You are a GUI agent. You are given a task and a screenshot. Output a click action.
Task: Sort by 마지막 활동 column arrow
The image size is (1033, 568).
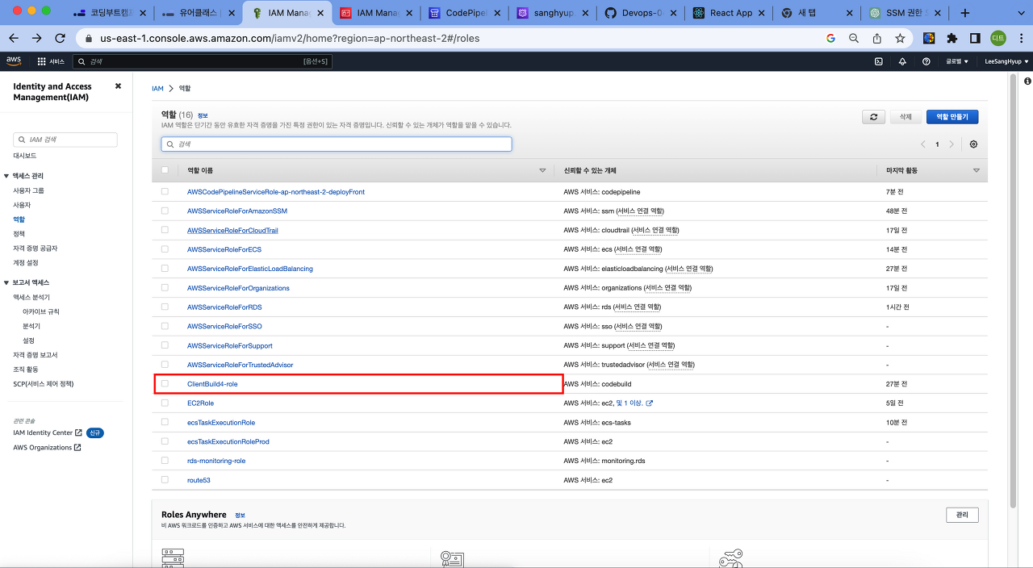point(977,171)
